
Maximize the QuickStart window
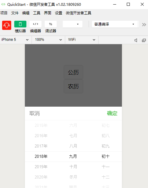128,4
